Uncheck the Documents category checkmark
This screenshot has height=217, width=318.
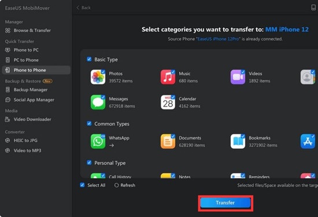click(173, 136)
